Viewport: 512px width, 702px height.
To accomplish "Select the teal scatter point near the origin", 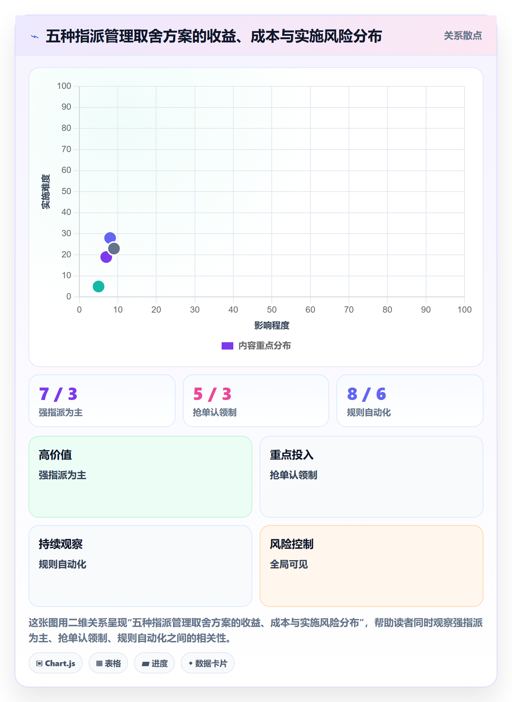I will click(98, 286).
